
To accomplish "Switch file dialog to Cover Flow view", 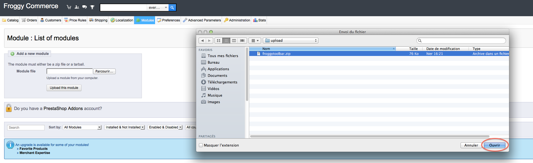I will [242, 41].
